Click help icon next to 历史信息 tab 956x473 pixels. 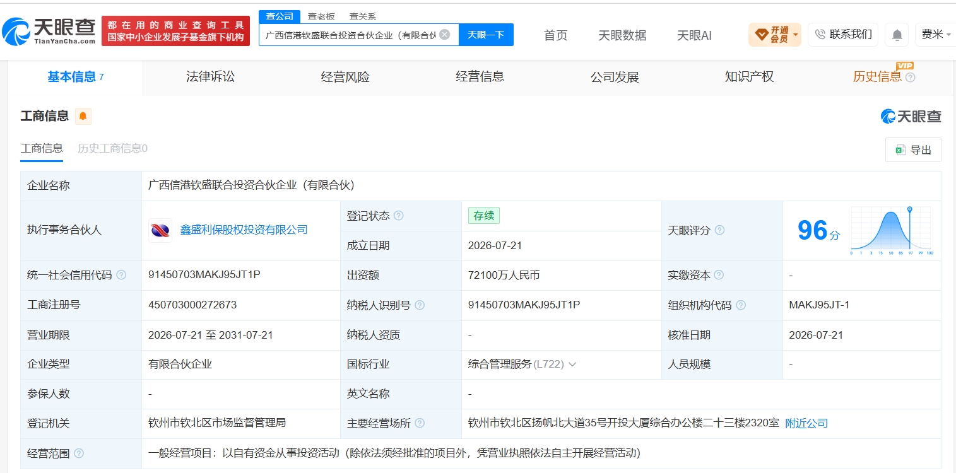coord(910,78)
